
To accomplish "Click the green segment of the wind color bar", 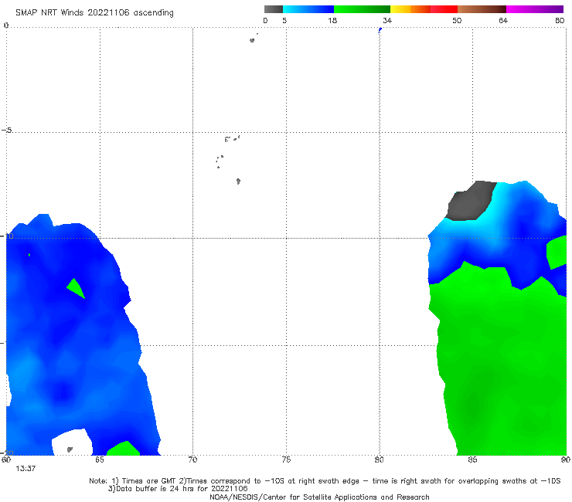I will click(x=362, y=9).
